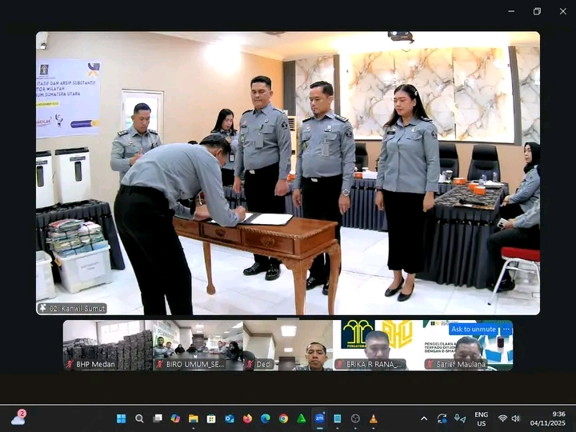Click the Windows Start button
Image resolution: width=576 pixels, height=432 pixels.
(122, 418)
